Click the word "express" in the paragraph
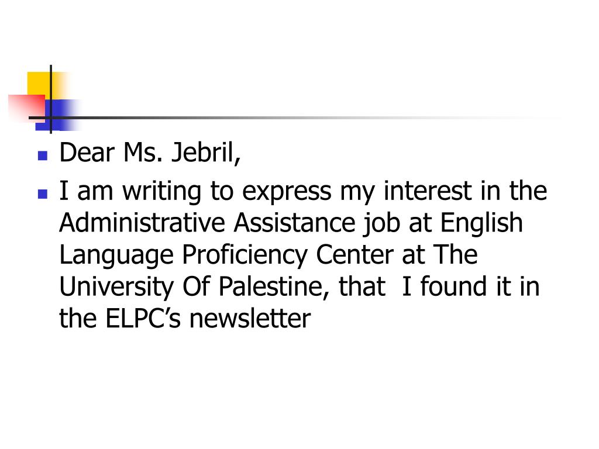The height and width of the screenshot is (449, 599). pos(287,192)
